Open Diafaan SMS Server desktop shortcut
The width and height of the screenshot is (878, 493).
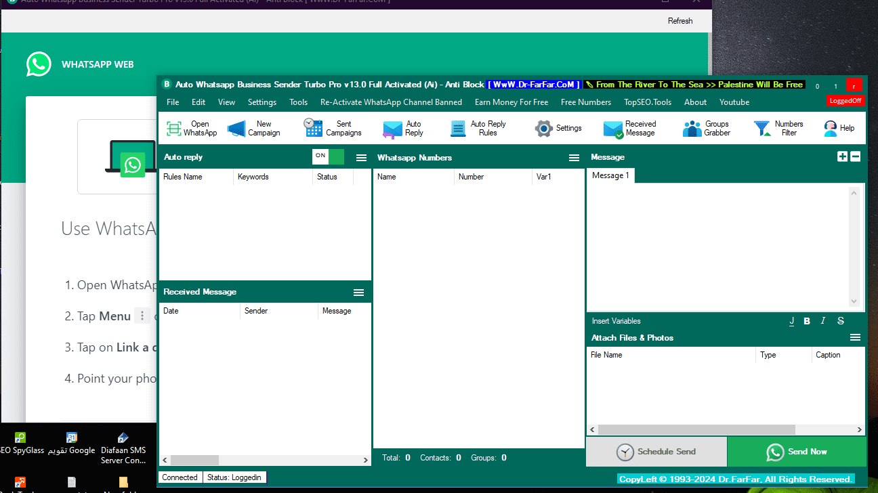coord(123,448)
